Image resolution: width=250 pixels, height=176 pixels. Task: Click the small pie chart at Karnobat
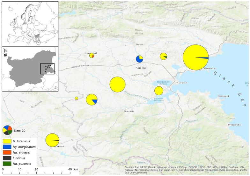pos(92,56)
